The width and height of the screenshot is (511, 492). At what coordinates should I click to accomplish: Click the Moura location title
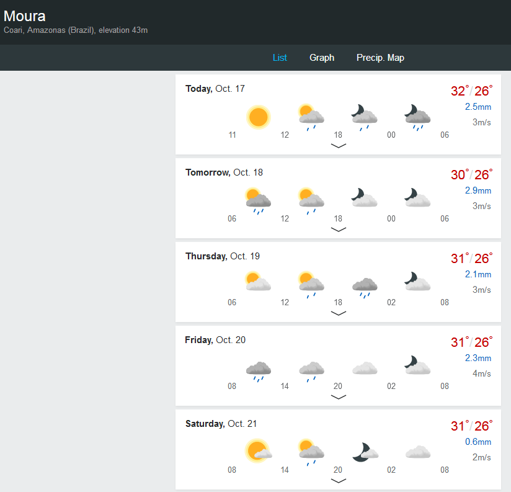pyautogui.click(x=25, y=16)
